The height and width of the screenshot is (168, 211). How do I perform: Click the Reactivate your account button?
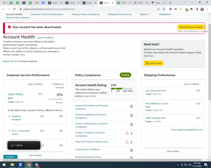tap(191, 27)
